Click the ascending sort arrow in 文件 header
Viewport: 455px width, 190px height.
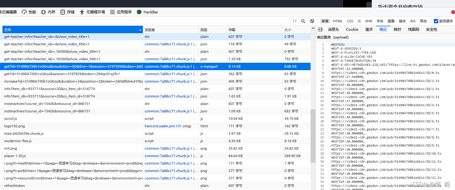pos(140,30)
